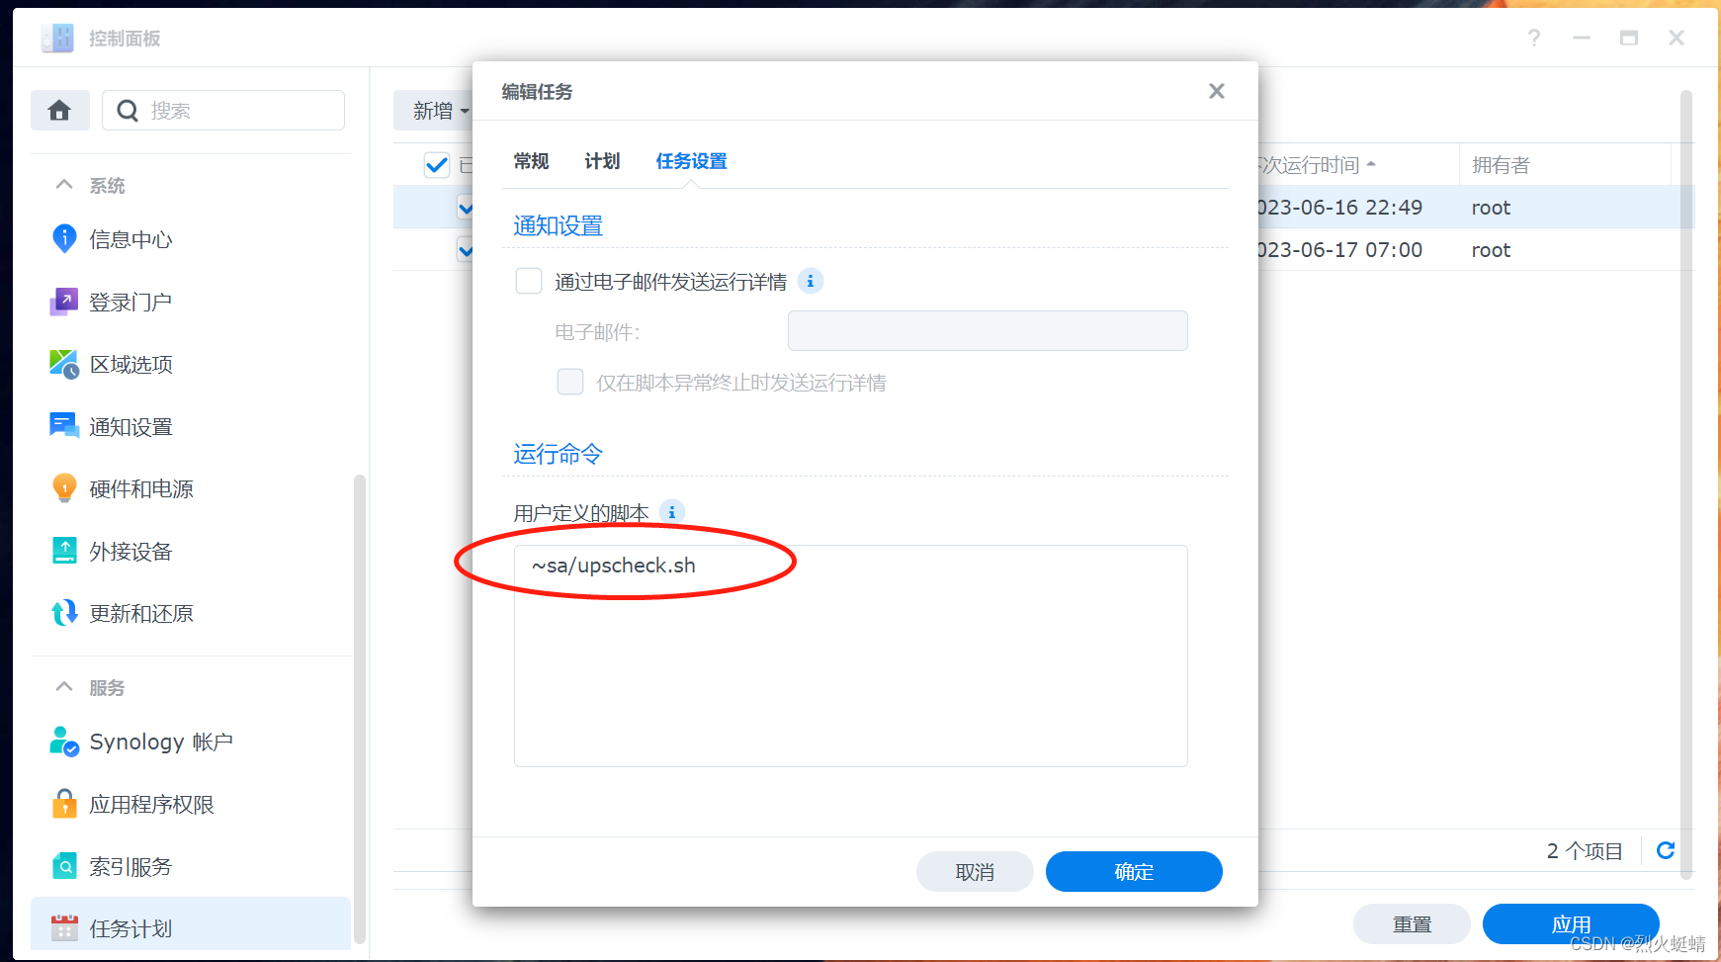Switch to the 计划 tab
The image size is (1721, 962).
coord(602,161)
